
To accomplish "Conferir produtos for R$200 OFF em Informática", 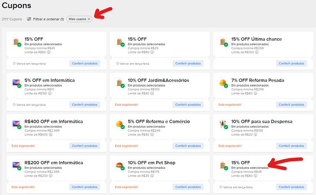I will click(x=85, y=187).
